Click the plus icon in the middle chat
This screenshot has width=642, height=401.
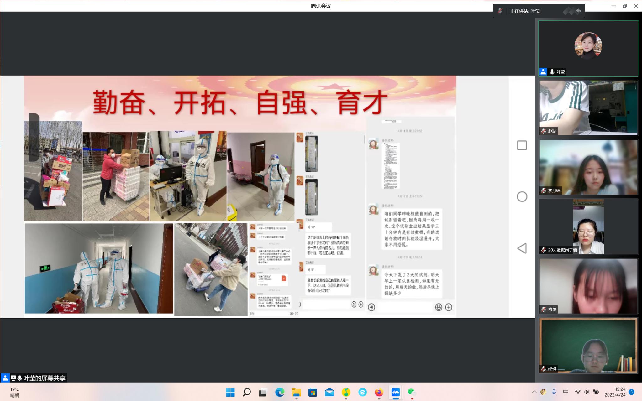(x=361, y=304)
